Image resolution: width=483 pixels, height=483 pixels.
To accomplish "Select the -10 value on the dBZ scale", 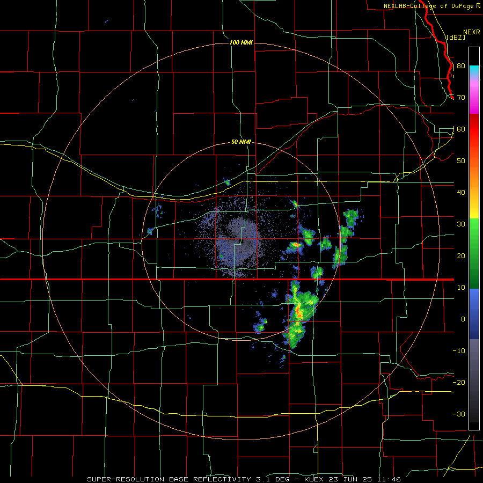I will [459, 351].
